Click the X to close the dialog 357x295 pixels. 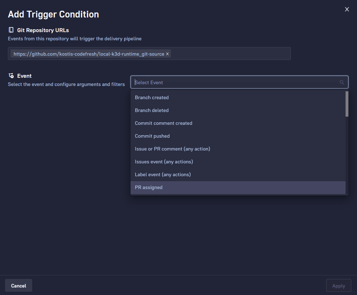pyautogui.click(x=347, y=9)
